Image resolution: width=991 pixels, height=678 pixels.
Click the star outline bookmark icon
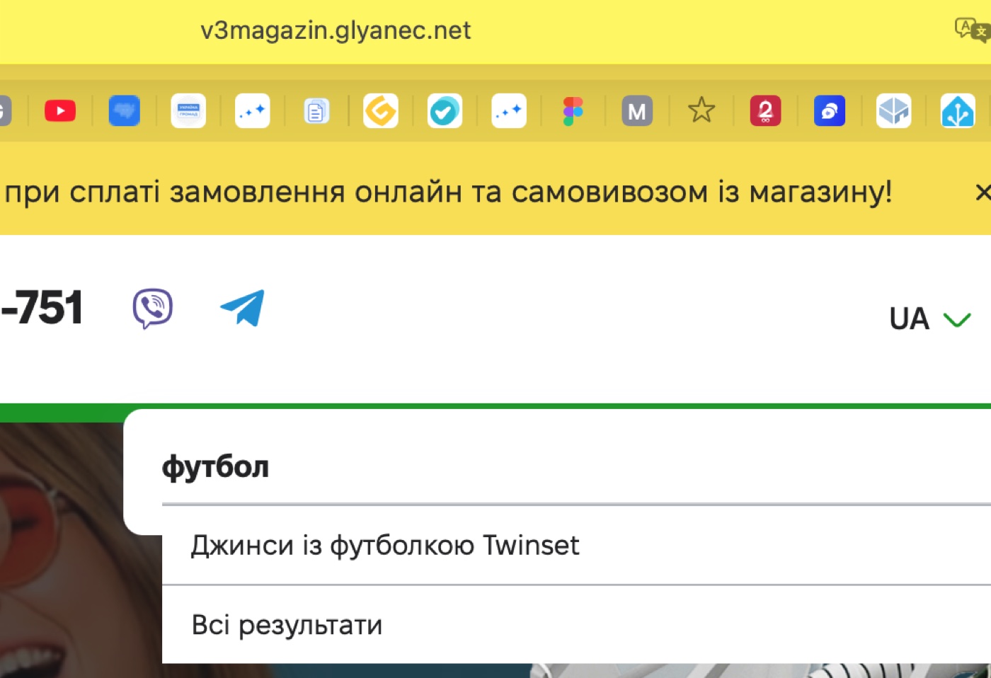701,111
